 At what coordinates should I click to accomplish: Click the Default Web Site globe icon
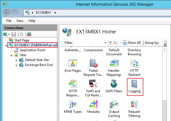tap(21, 60)
